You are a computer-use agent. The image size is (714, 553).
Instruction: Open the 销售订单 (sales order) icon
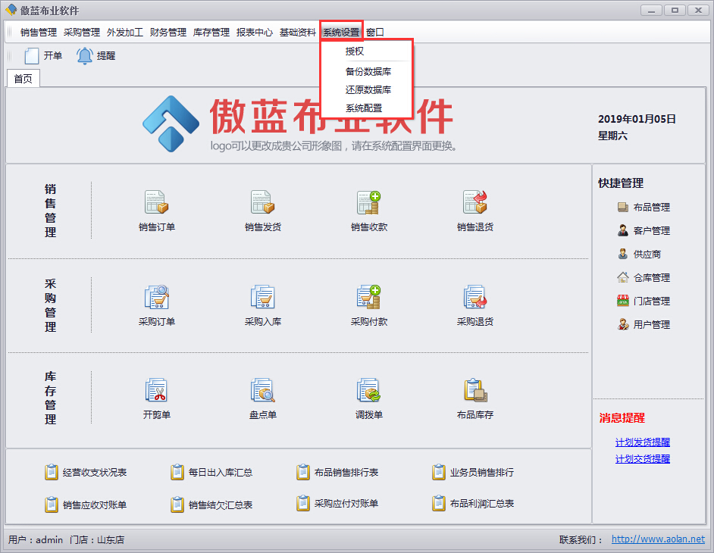click(x=156, y=210)
